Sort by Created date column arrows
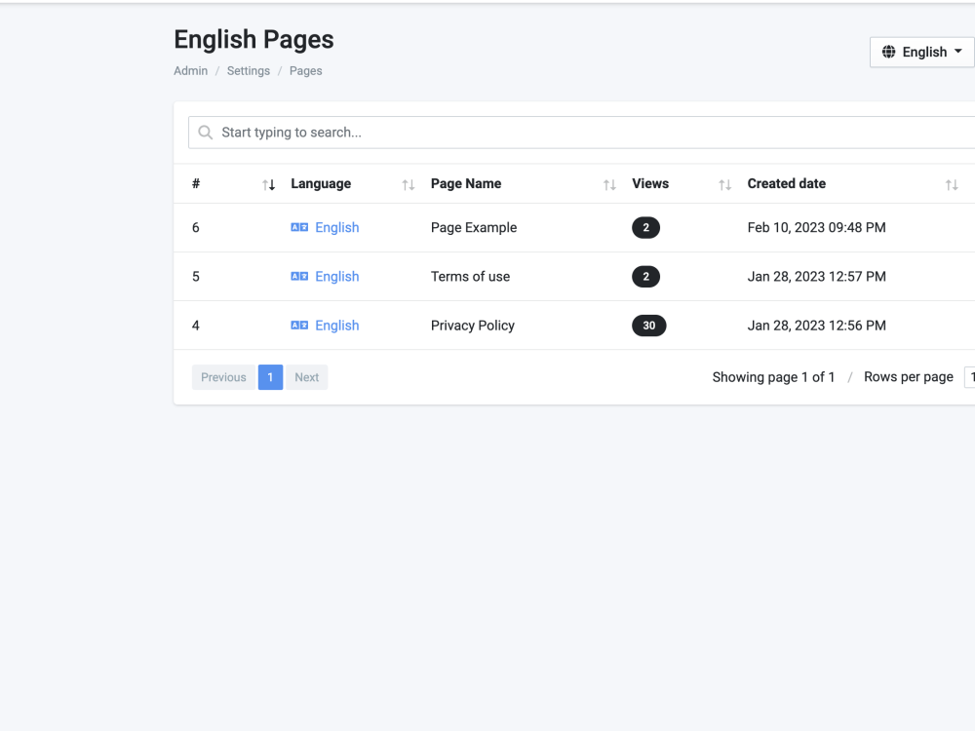The image size is (975, 731). [x=952, y=184]
